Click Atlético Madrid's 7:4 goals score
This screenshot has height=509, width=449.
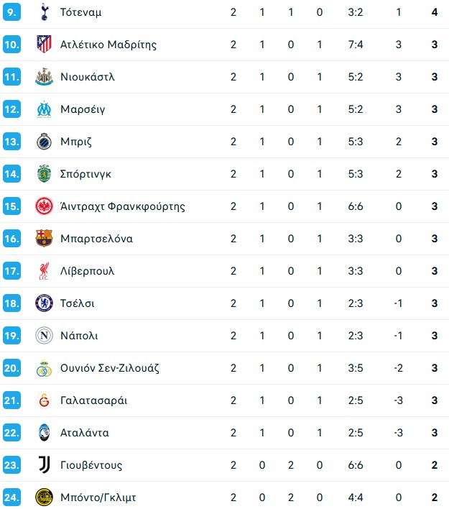[x=355, y=45]
